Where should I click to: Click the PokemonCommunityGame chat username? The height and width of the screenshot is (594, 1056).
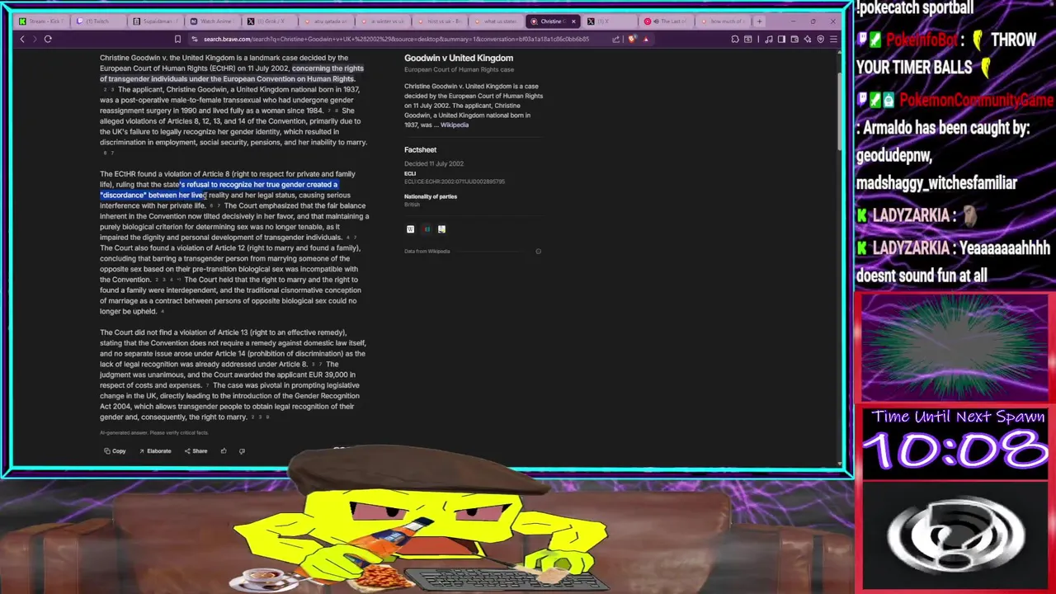[977, 100]
